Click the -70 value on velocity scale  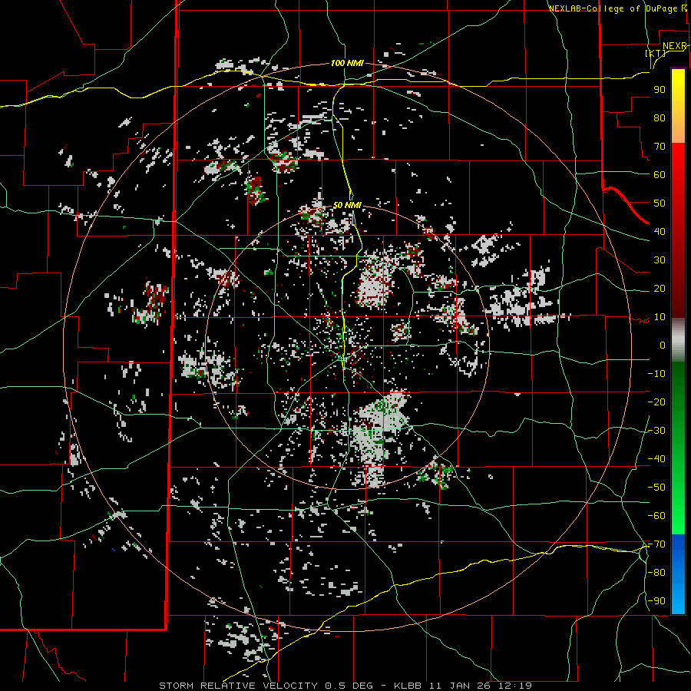click(656, 544)
